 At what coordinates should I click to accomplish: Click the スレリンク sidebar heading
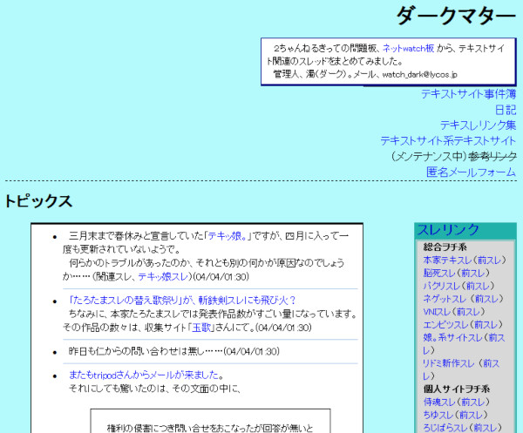pyautogui.click(x=448, y=230)
